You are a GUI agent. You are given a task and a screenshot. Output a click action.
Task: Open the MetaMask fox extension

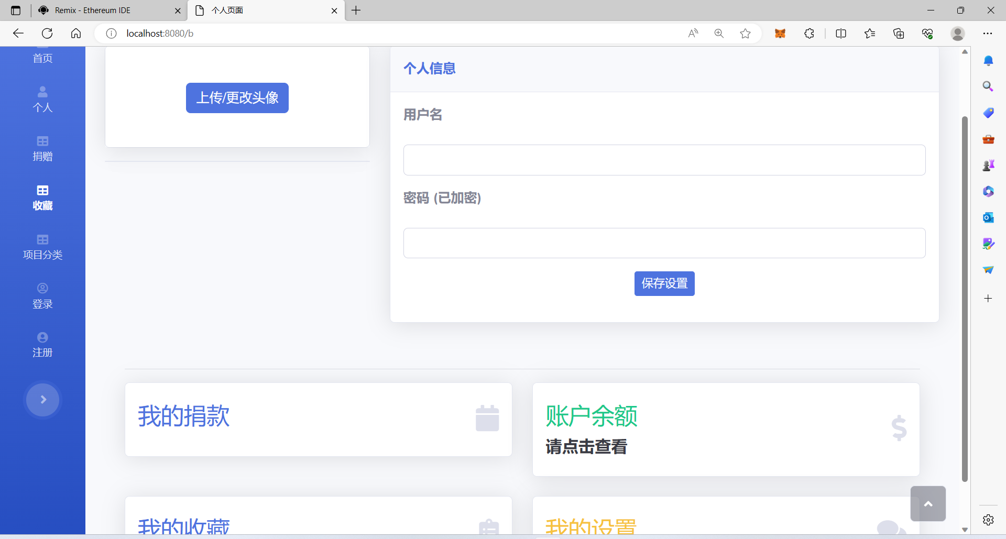click(x=780, y=34)
